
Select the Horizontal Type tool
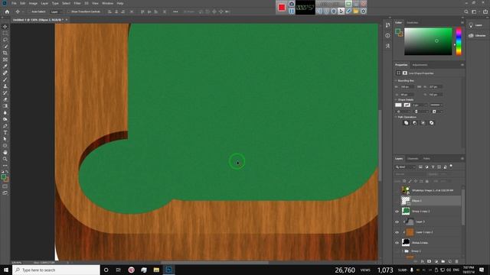[x=5, y=132]
